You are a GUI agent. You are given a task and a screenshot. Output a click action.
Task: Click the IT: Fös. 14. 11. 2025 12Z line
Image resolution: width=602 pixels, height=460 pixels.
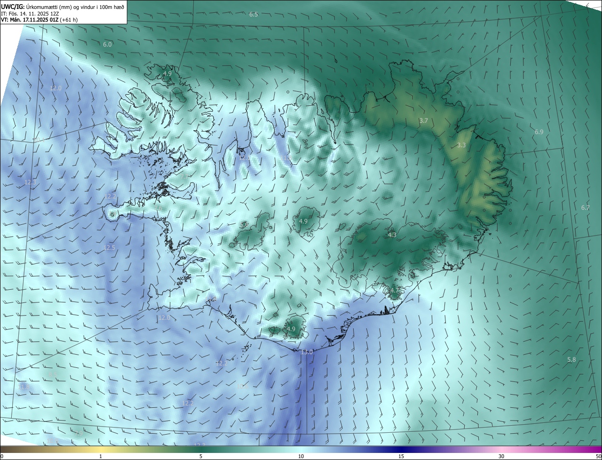click(x=30, y=13)
